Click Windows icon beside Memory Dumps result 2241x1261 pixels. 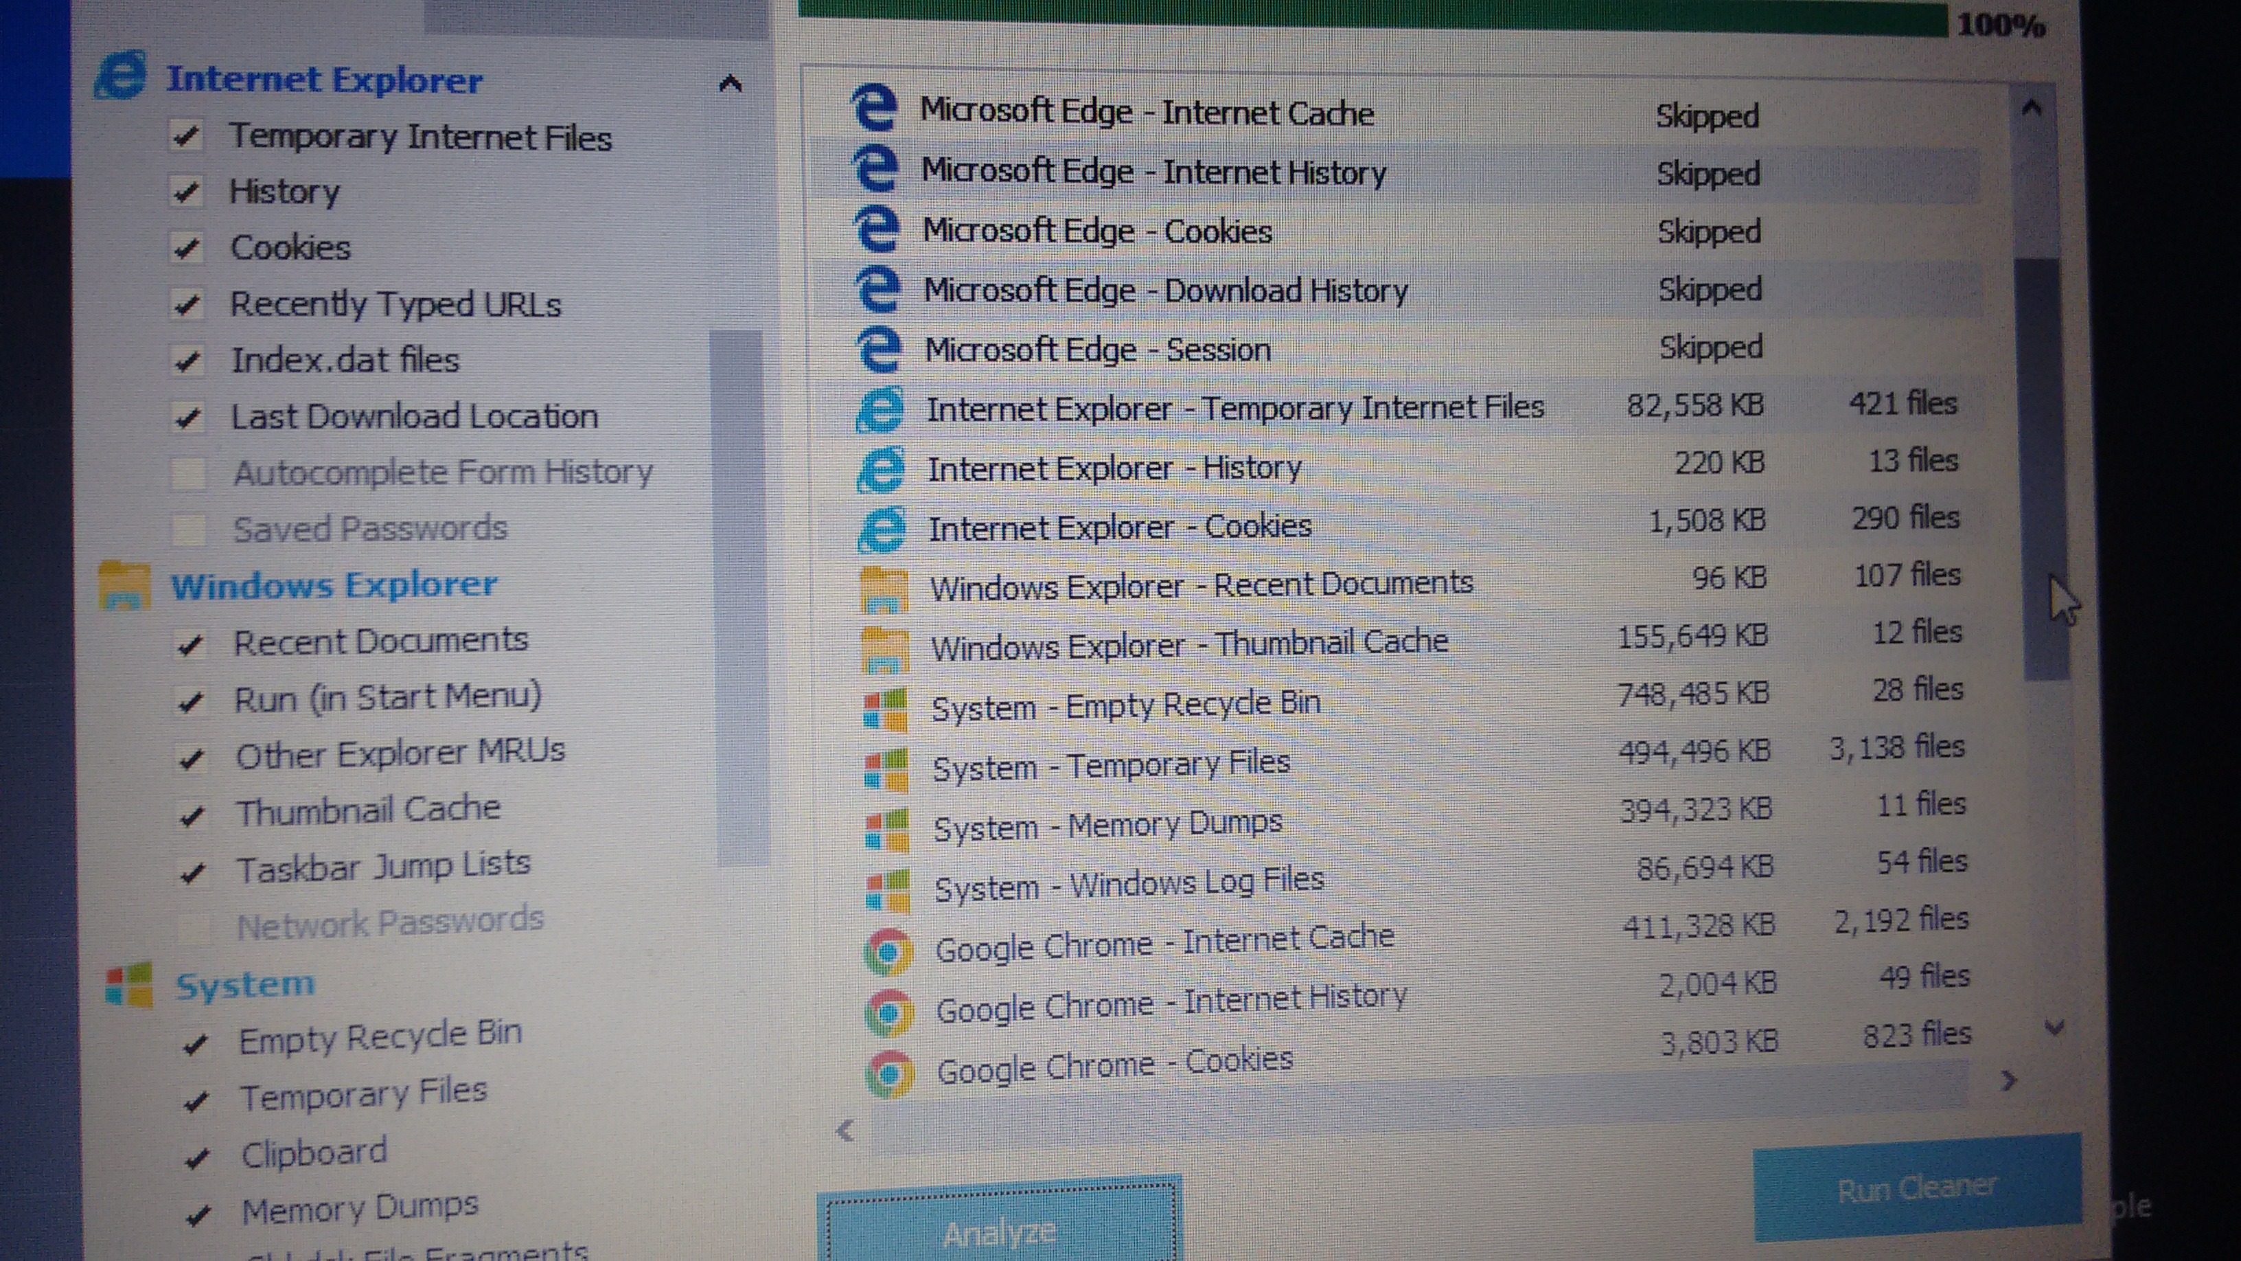pos(887,830)
